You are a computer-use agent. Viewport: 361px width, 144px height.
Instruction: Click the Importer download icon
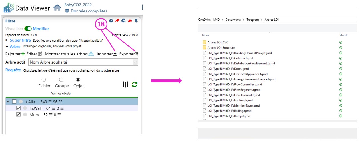[x=115, y=54]
